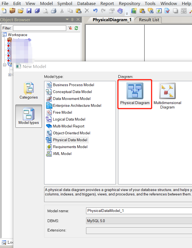Click the repository check-in icon
The height and width of the screenshot is (248, 192).
tap(142, 10)
